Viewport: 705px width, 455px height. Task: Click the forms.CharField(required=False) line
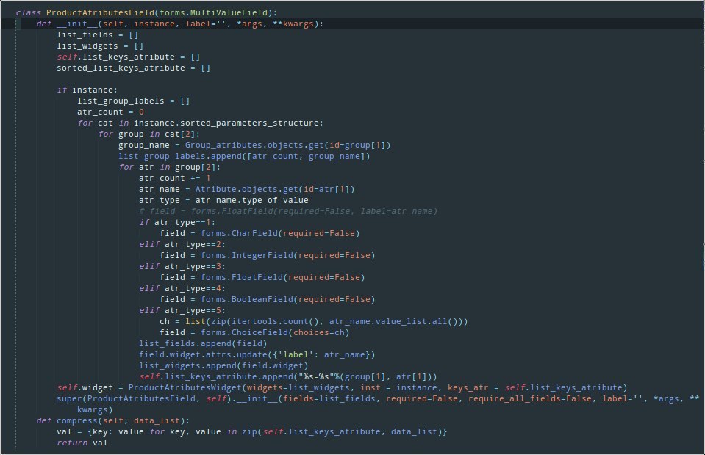point(260,233)
